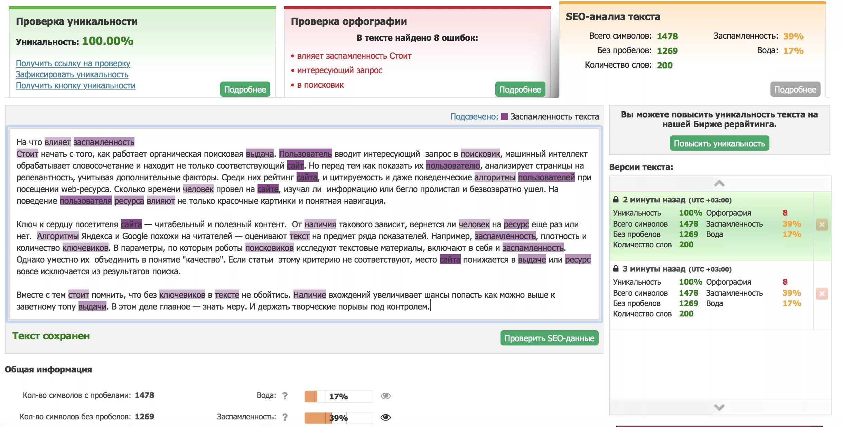Click the Зафиксировать уникальность link

coord(72,75)
